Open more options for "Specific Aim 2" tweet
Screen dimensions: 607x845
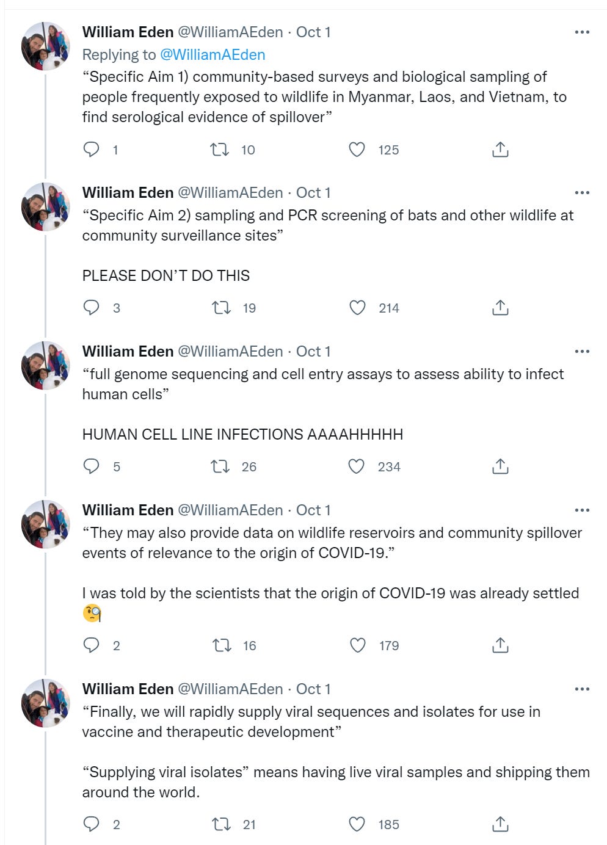(582, 192)
